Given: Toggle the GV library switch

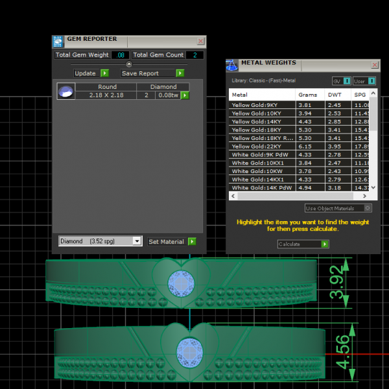Looking at the screenshot, I should click(347, 81).
